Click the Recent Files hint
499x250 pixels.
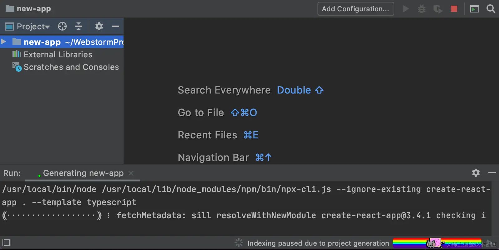[x=207, y=135]
